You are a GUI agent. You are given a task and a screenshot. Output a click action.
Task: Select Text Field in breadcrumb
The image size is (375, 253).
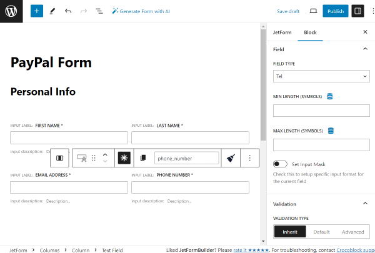pyautogui.click(x=112, y=250)
